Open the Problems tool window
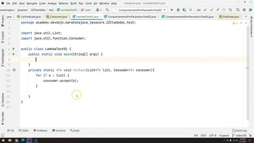Image resolution: width=254 pixels, height=143 pixels. [40, 131]
